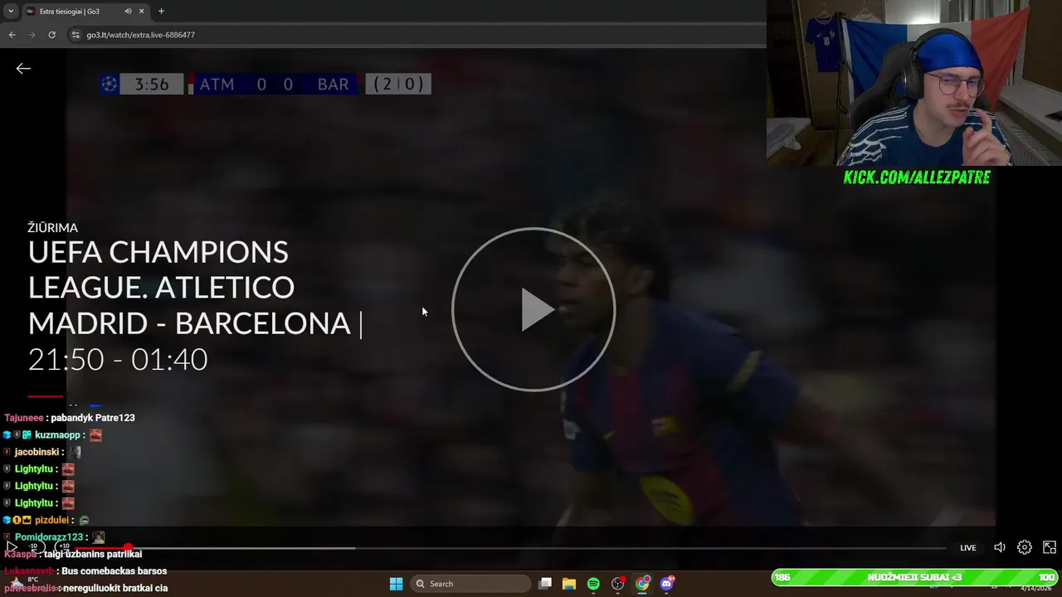1062x597 pixels.
Task: Click the aggregate score (2 0)
Action: tap(398, 85)
